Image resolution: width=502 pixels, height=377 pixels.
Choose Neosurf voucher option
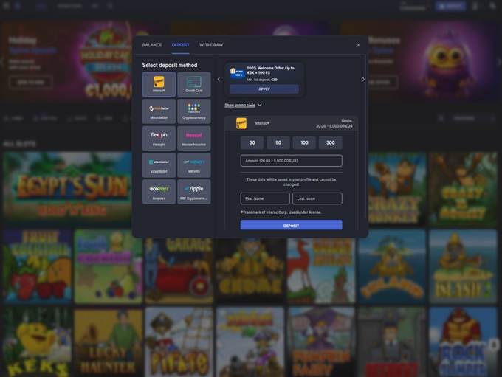[x=194, y=138]
